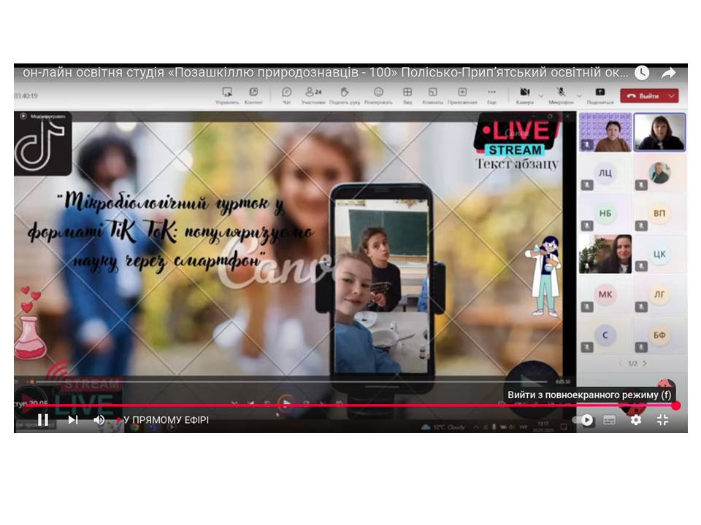Mute the YouTube player volume
The image size is (701, 525).
(99, 420)
